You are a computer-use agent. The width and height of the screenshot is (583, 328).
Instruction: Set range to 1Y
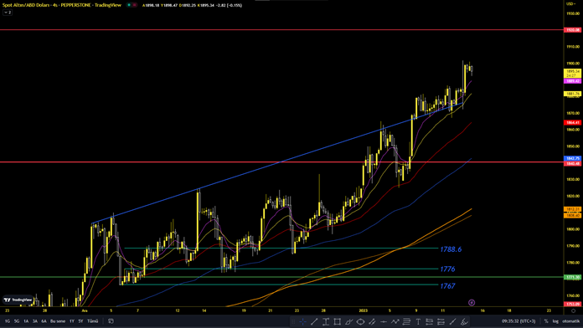click(72, 321)
